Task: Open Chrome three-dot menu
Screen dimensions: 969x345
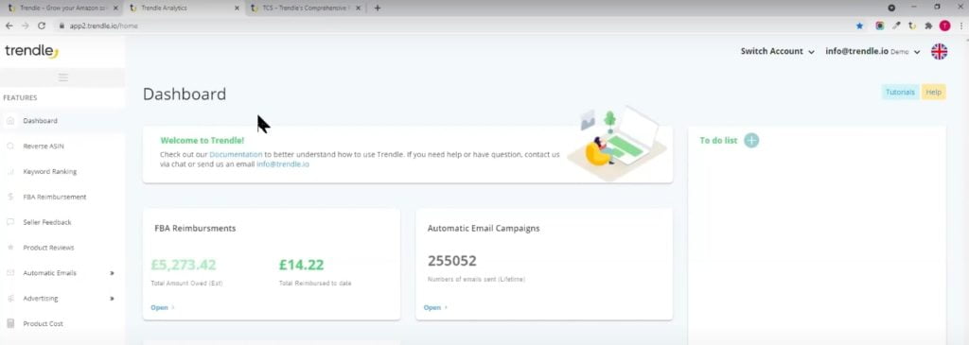Action: pos(961,26)
